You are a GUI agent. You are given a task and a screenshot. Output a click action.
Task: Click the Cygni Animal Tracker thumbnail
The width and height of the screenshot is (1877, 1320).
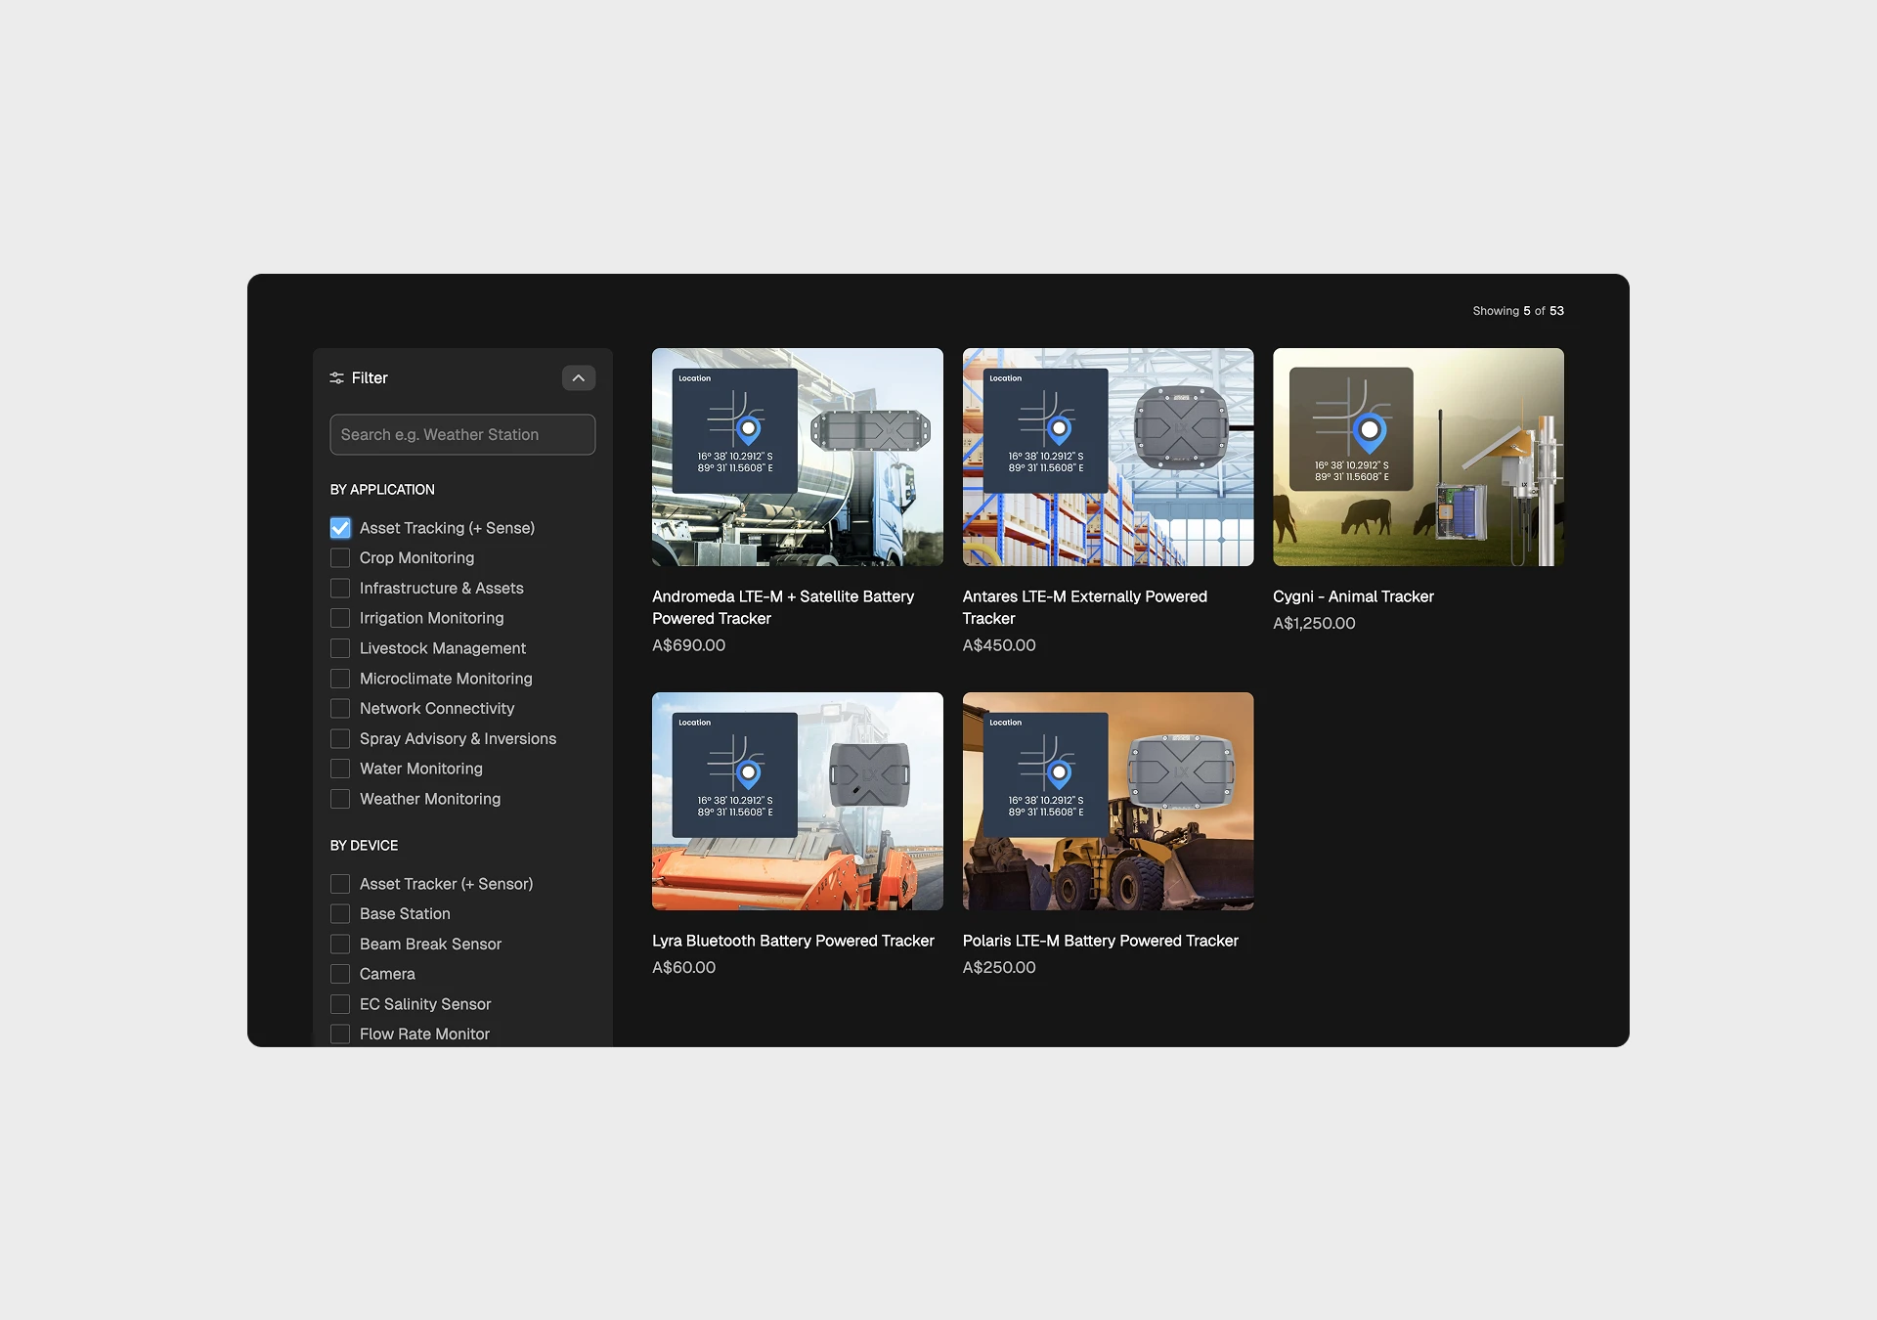(x=1418, y=457)
